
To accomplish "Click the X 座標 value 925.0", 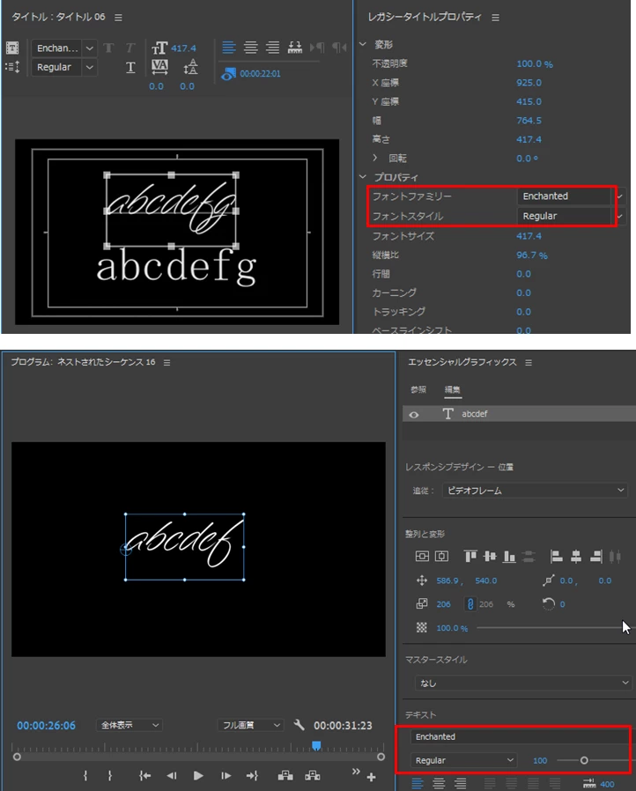I will 529,83.
